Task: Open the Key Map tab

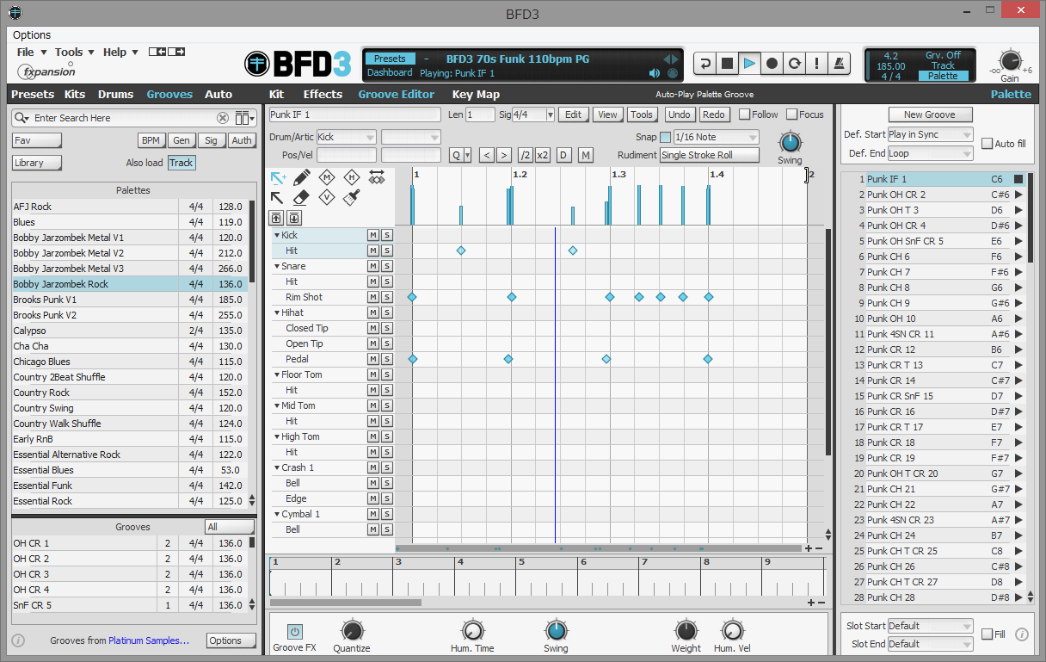Action: (x=476, y=95)
